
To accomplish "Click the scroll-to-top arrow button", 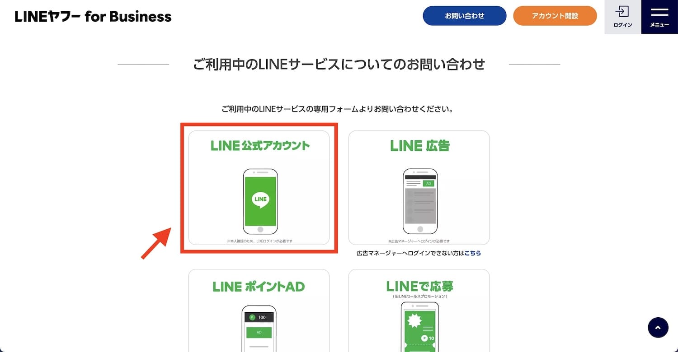I will pos(658,328).
